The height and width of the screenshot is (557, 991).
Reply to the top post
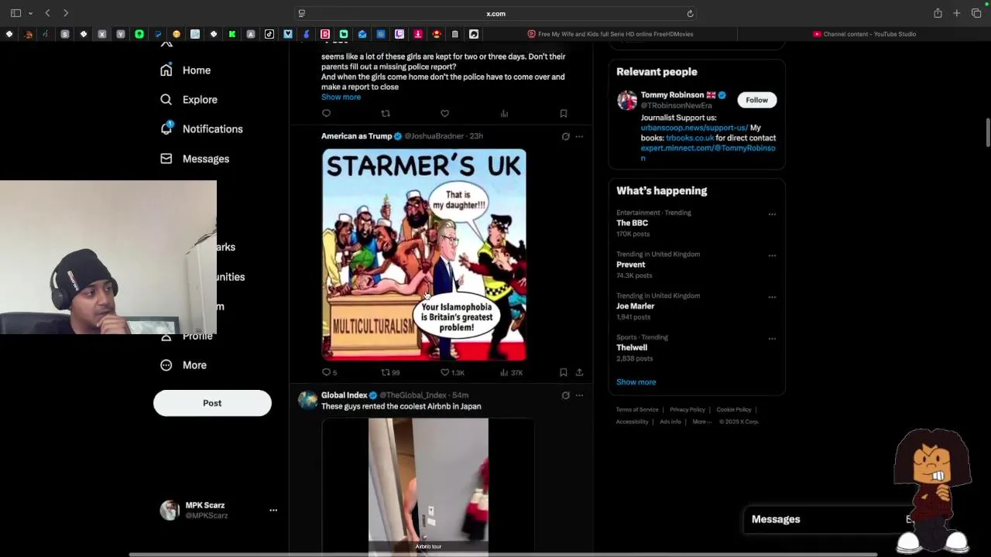(326, 114)
